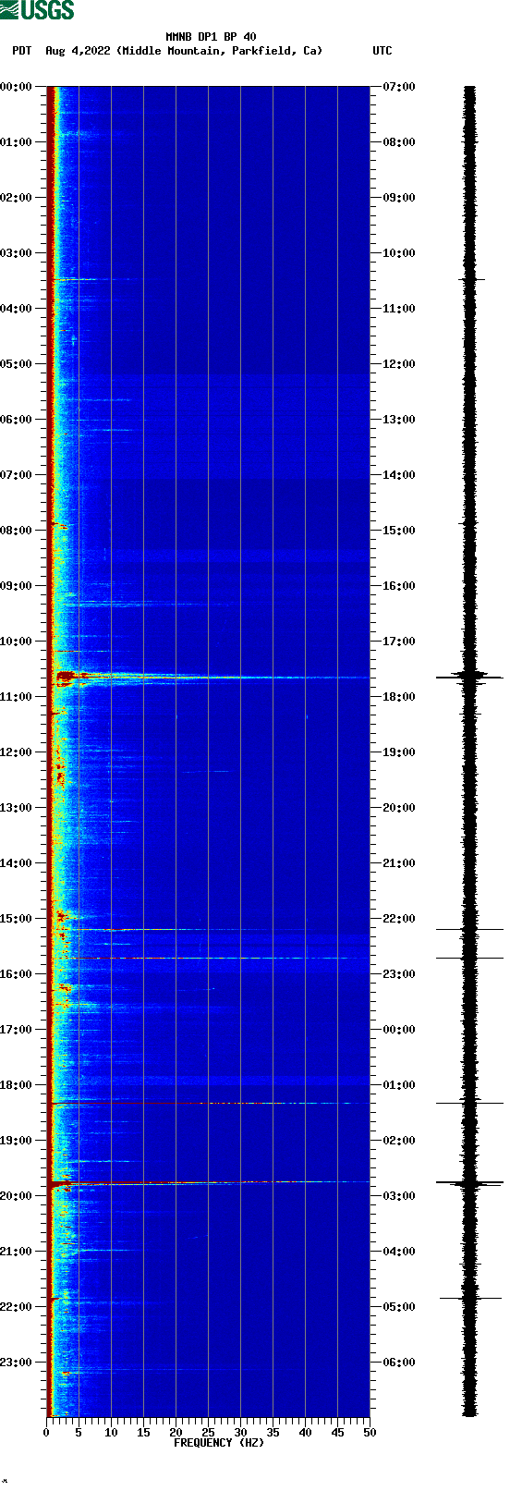Screen dimensions: 510x1491
Task: Click the UTC time label 03:00
Action: [399, 1196]
